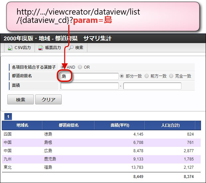Click the 帳票出力 report icon
Image resolution: width=206 pixels, height=183 pixels.
tap(41, 48)
